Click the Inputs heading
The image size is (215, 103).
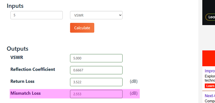pos(15,6)
